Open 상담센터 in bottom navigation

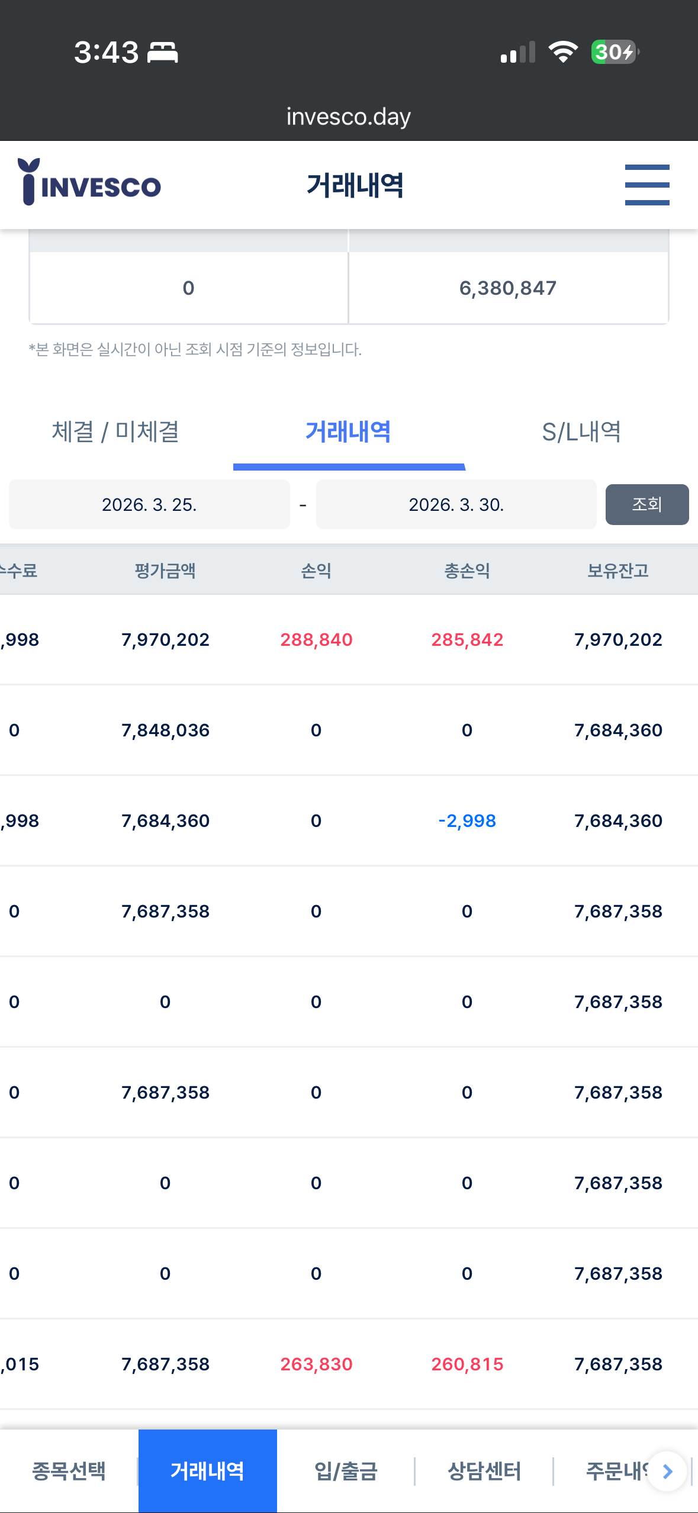[484, 1472]
